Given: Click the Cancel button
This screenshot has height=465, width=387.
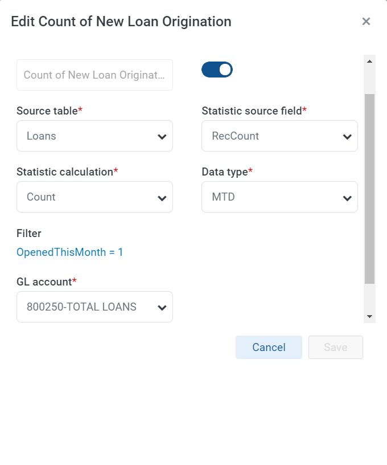Looking at the screenshot, I should (269, 347).
